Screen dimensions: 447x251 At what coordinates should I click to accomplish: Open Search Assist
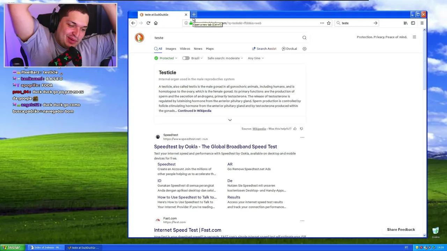pos(264,49)
